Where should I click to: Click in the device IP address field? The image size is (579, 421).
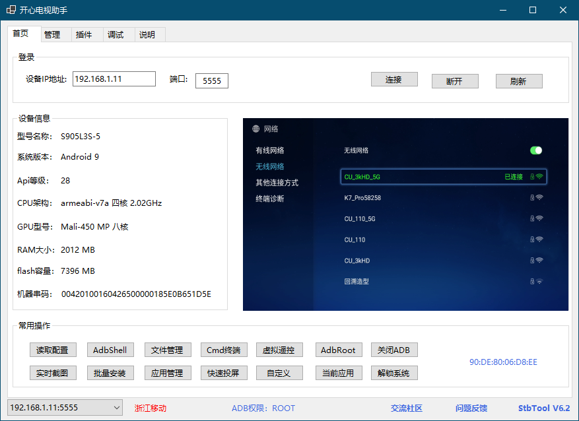point(114,79)
